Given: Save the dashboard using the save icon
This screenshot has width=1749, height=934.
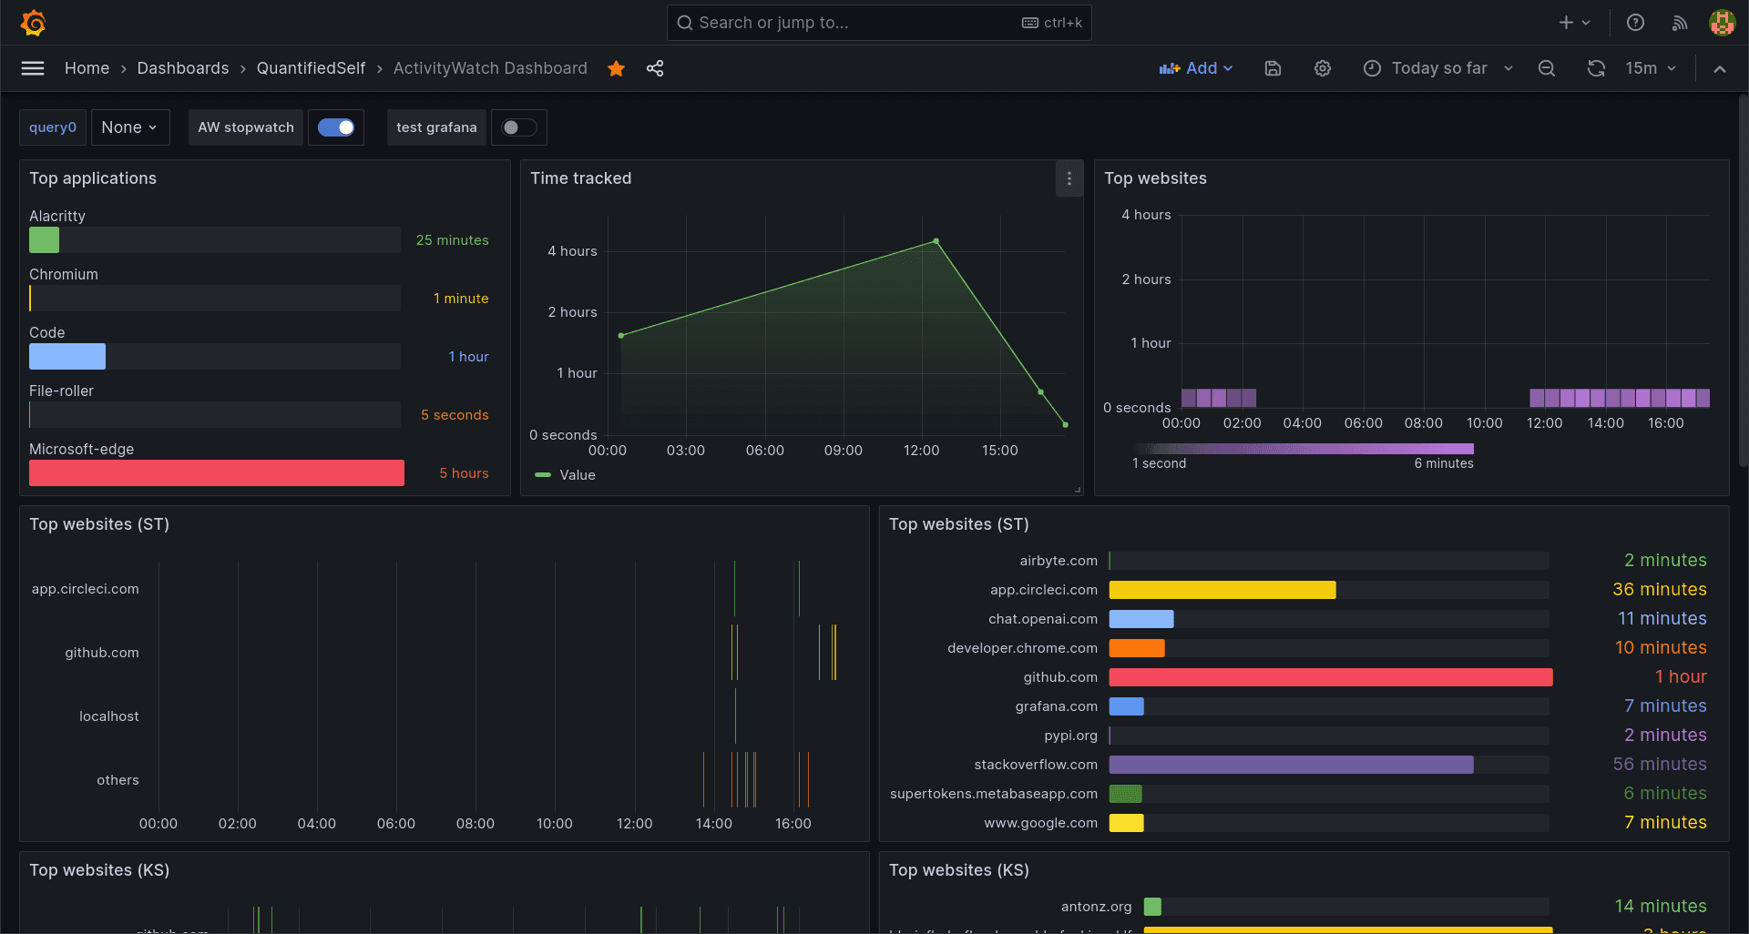Looking at the screenshot, I should [1272, 68].
